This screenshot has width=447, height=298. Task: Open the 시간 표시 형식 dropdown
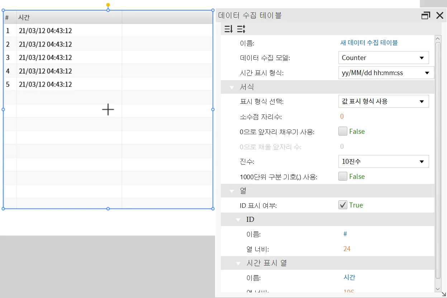pos(386,73)
